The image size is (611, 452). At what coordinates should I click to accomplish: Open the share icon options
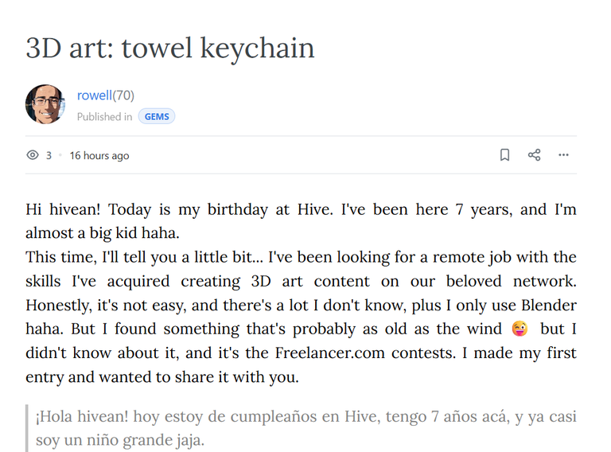coord(535,155)
